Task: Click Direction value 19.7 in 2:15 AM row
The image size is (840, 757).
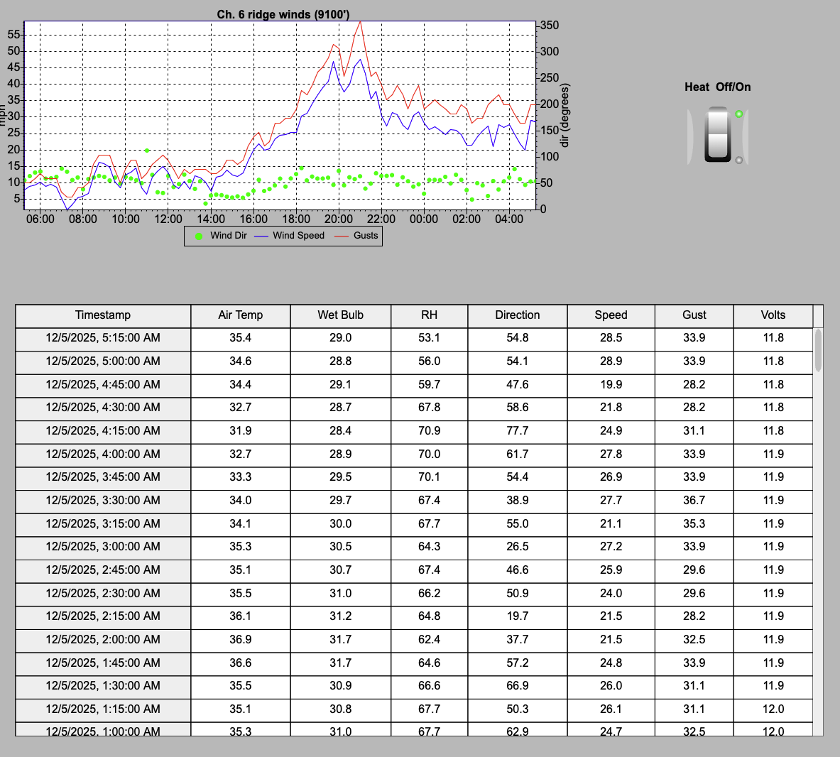Action: click(x=518, y=616)
